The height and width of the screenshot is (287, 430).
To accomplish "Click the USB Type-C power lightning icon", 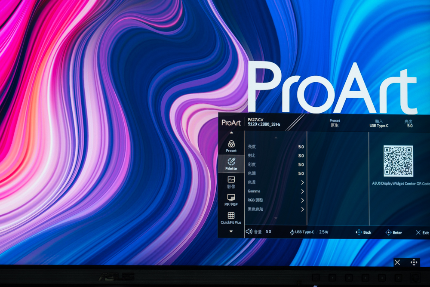I will 292,232.
